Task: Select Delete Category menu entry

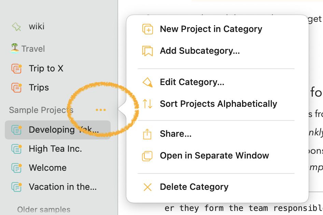Action: point(194,187)
